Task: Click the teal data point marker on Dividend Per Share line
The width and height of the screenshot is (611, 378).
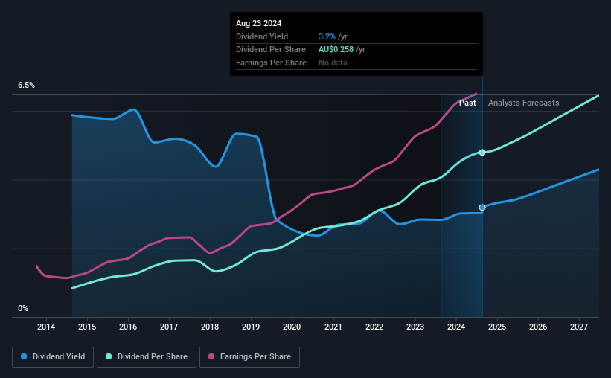Action: point(482,153)
